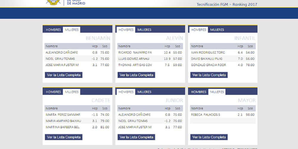The image size is (298, 149).
Task: View complete Benjamín list button
Action: pyautogui.click(x=64, y=75)
